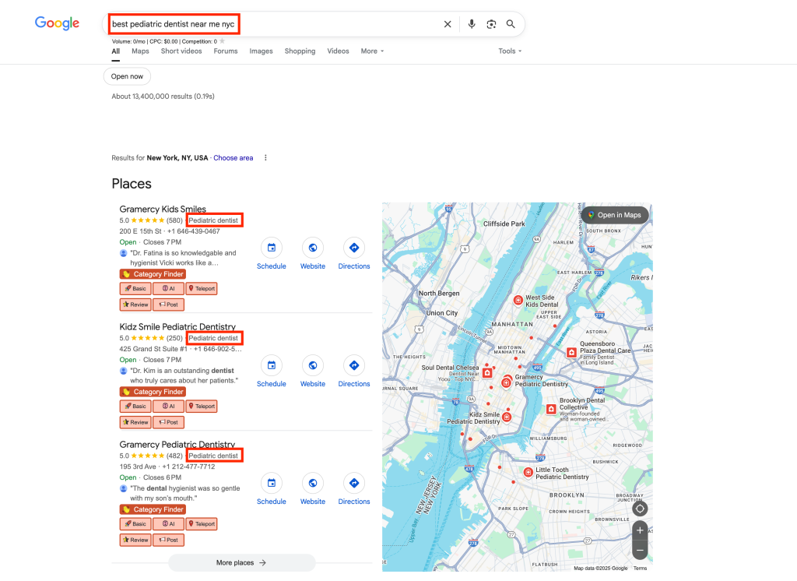Click Post button under Gramercy Pediatric Dentistry
This screenshot has width=797, height=581.
tap(168, 540)
